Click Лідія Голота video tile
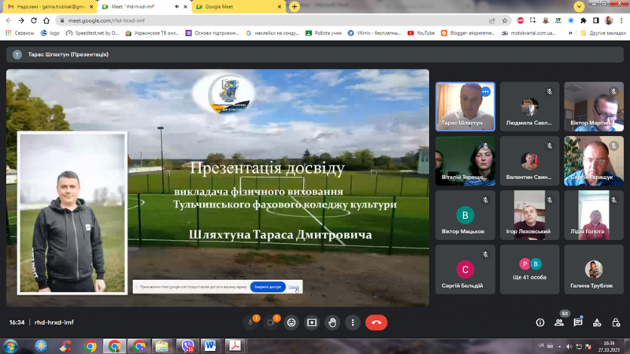This screenshot has width=630, height=354. (594, 215)
